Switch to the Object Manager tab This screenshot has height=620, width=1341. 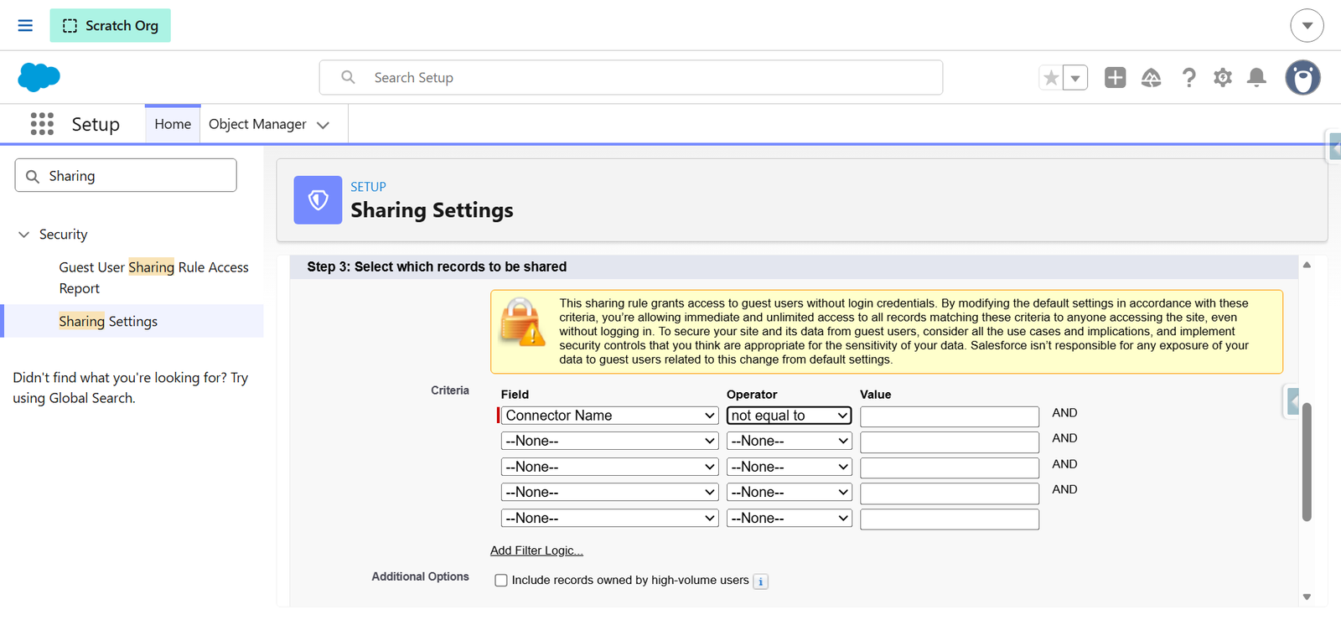pyautogui.click(x=257, y=124)
